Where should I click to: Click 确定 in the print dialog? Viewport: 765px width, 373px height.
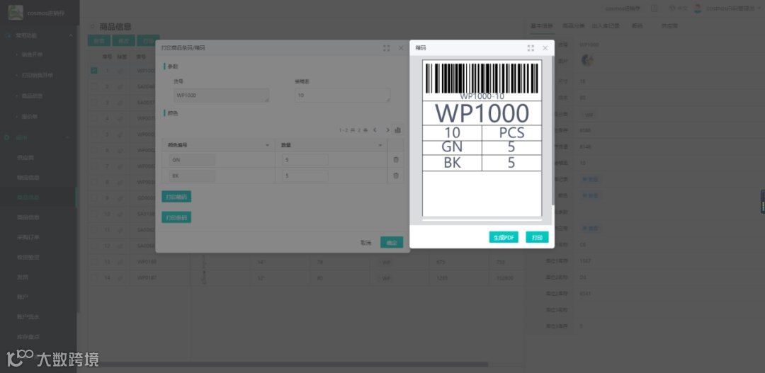[x=392, y=242]
